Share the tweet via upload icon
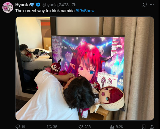Screen dimensions: 160x129 [x=152, y=127]
